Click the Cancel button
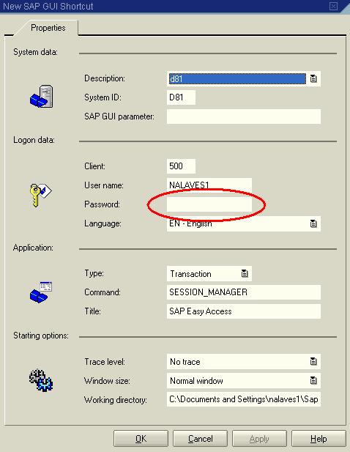Image resolution: width=350 pixels, height=452 pixels. (x=200, y=439)
